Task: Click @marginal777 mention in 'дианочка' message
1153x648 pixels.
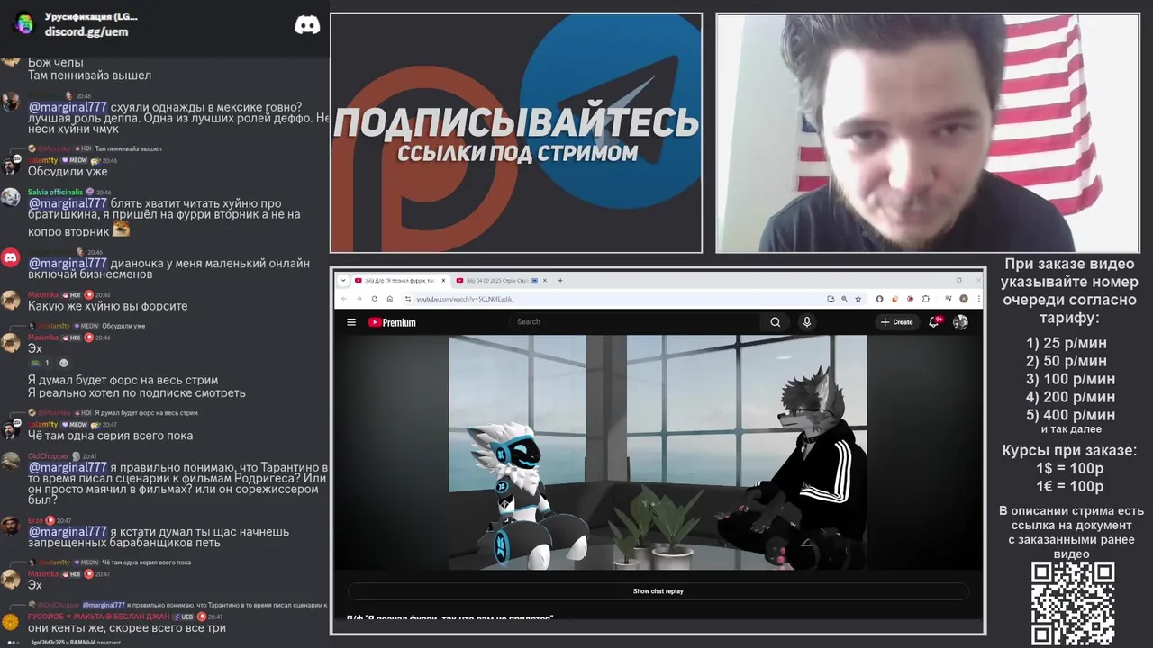Action: tap(68, 263)
